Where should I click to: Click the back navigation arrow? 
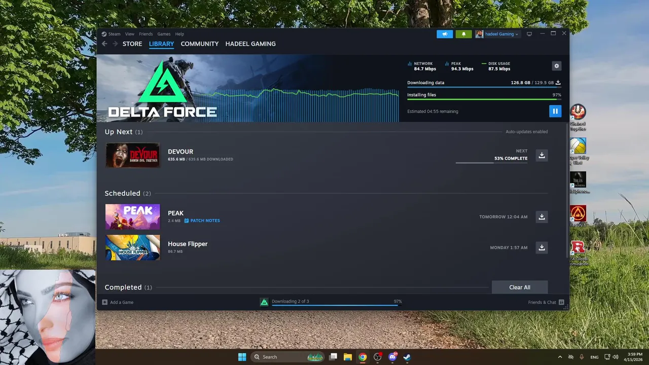[x=104, y=44]
